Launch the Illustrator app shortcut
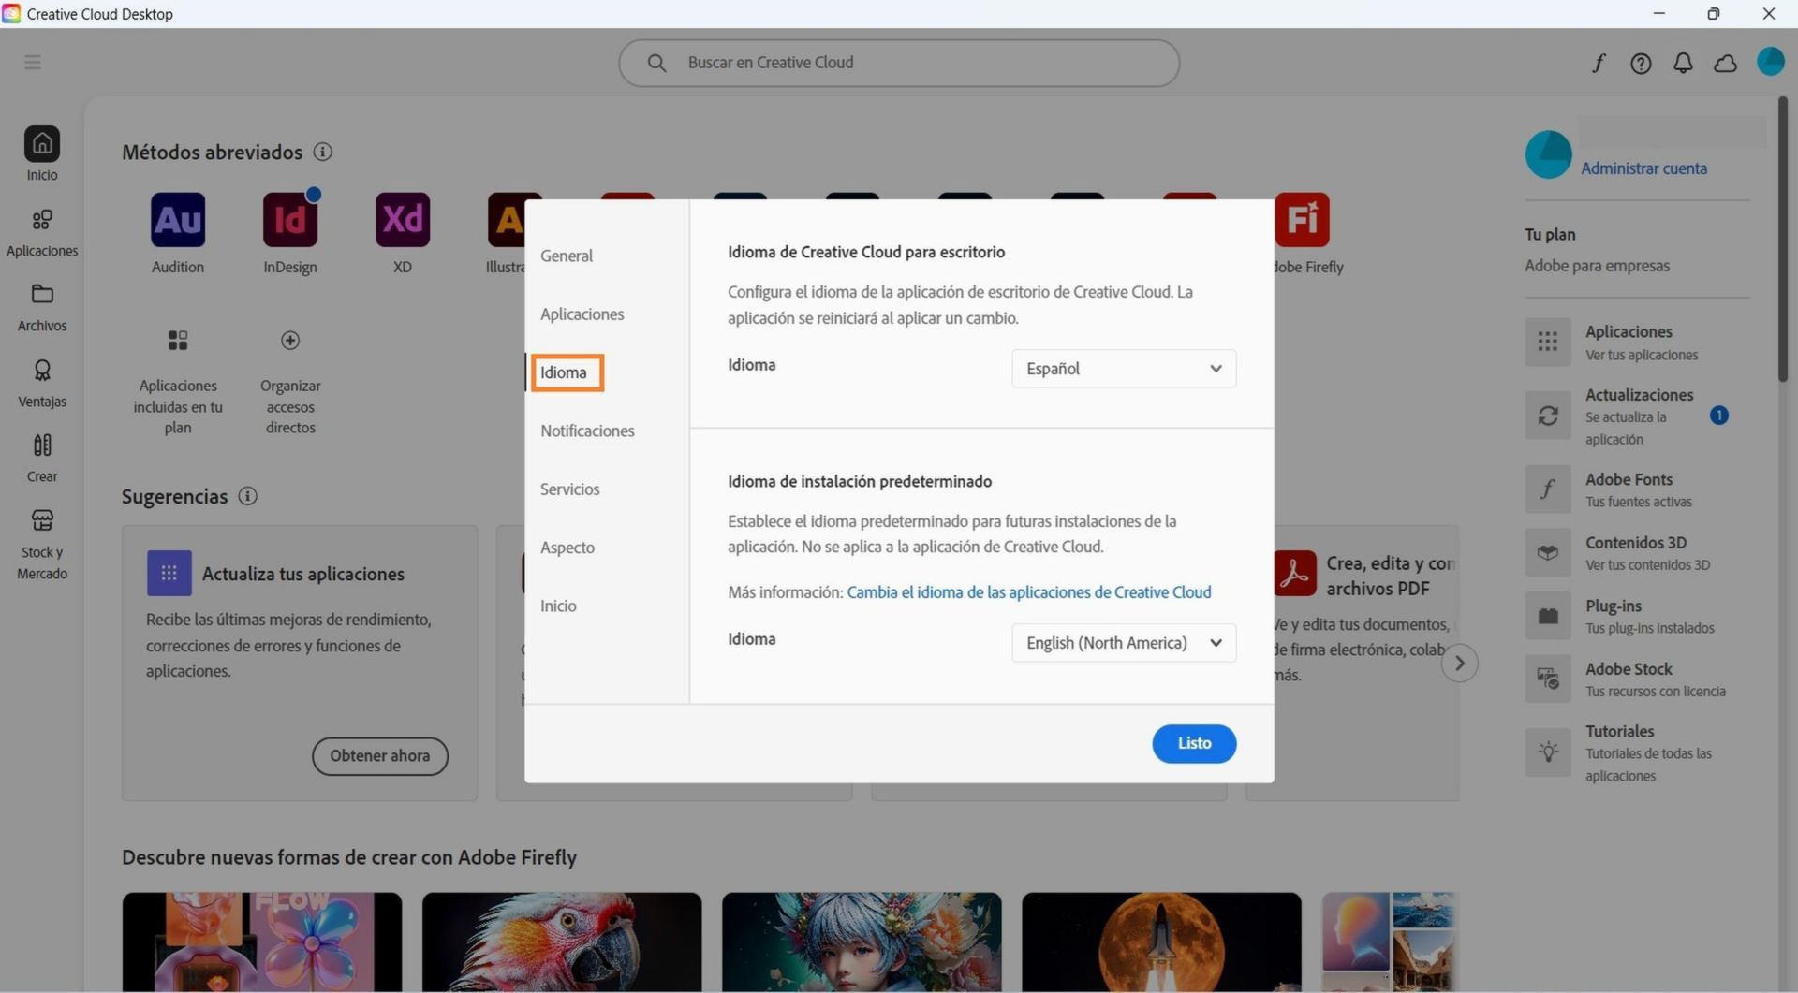Image resolution: width=1798 pixels, height=993 pixels. pyautogui.click(x=507, y=220)
